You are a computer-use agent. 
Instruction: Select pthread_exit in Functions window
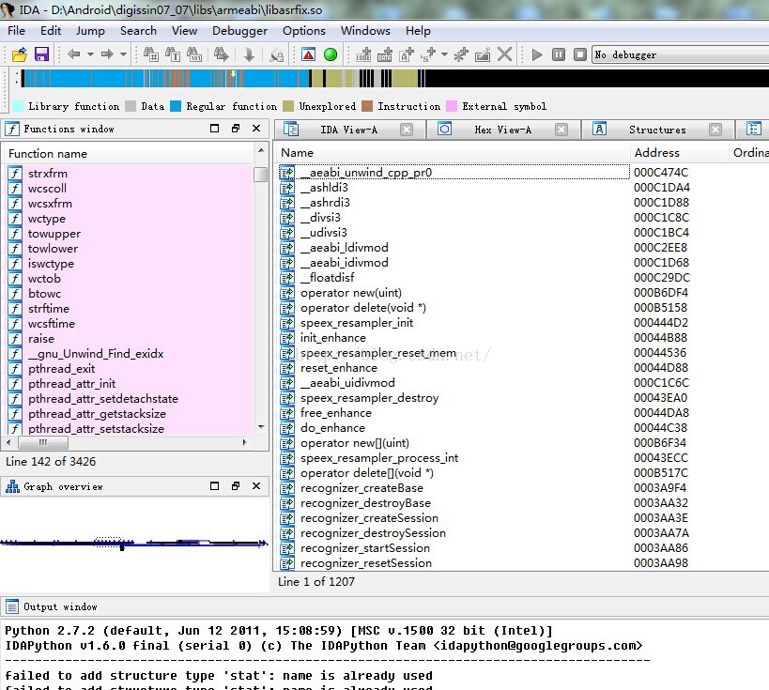(x=61, y=369)
